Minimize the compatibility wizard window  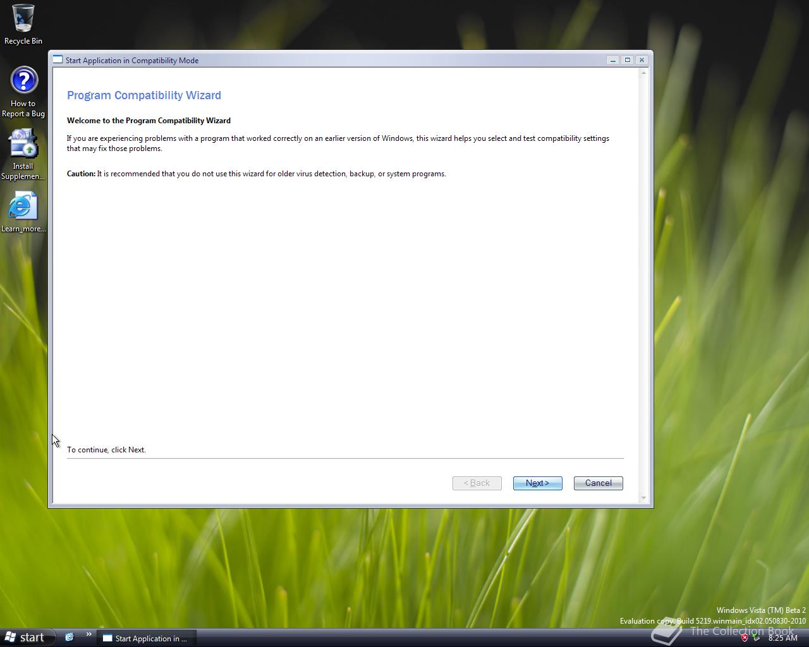[x=612, y=60]
